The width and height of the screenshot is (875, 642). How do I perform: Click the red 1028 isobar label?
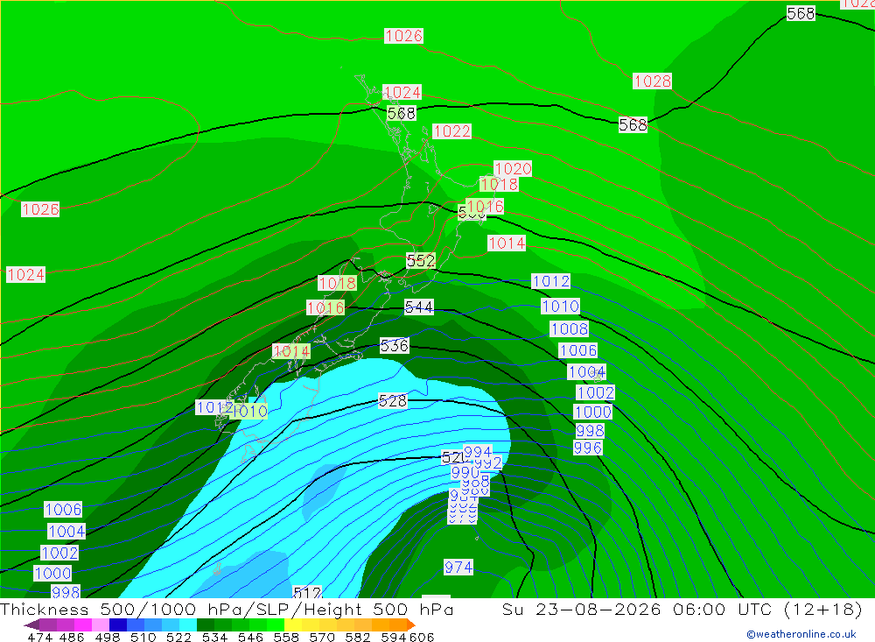(652, 81)
